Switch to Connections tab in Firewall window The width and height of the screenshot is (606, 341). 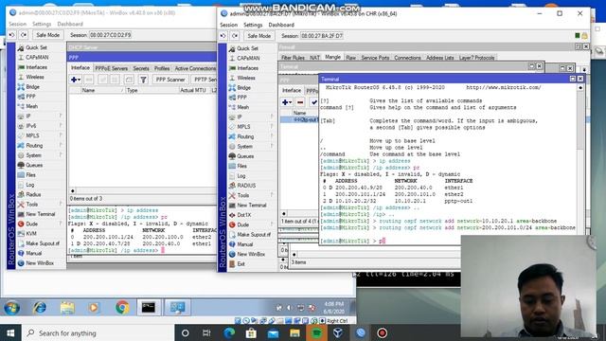click(407, 58)
